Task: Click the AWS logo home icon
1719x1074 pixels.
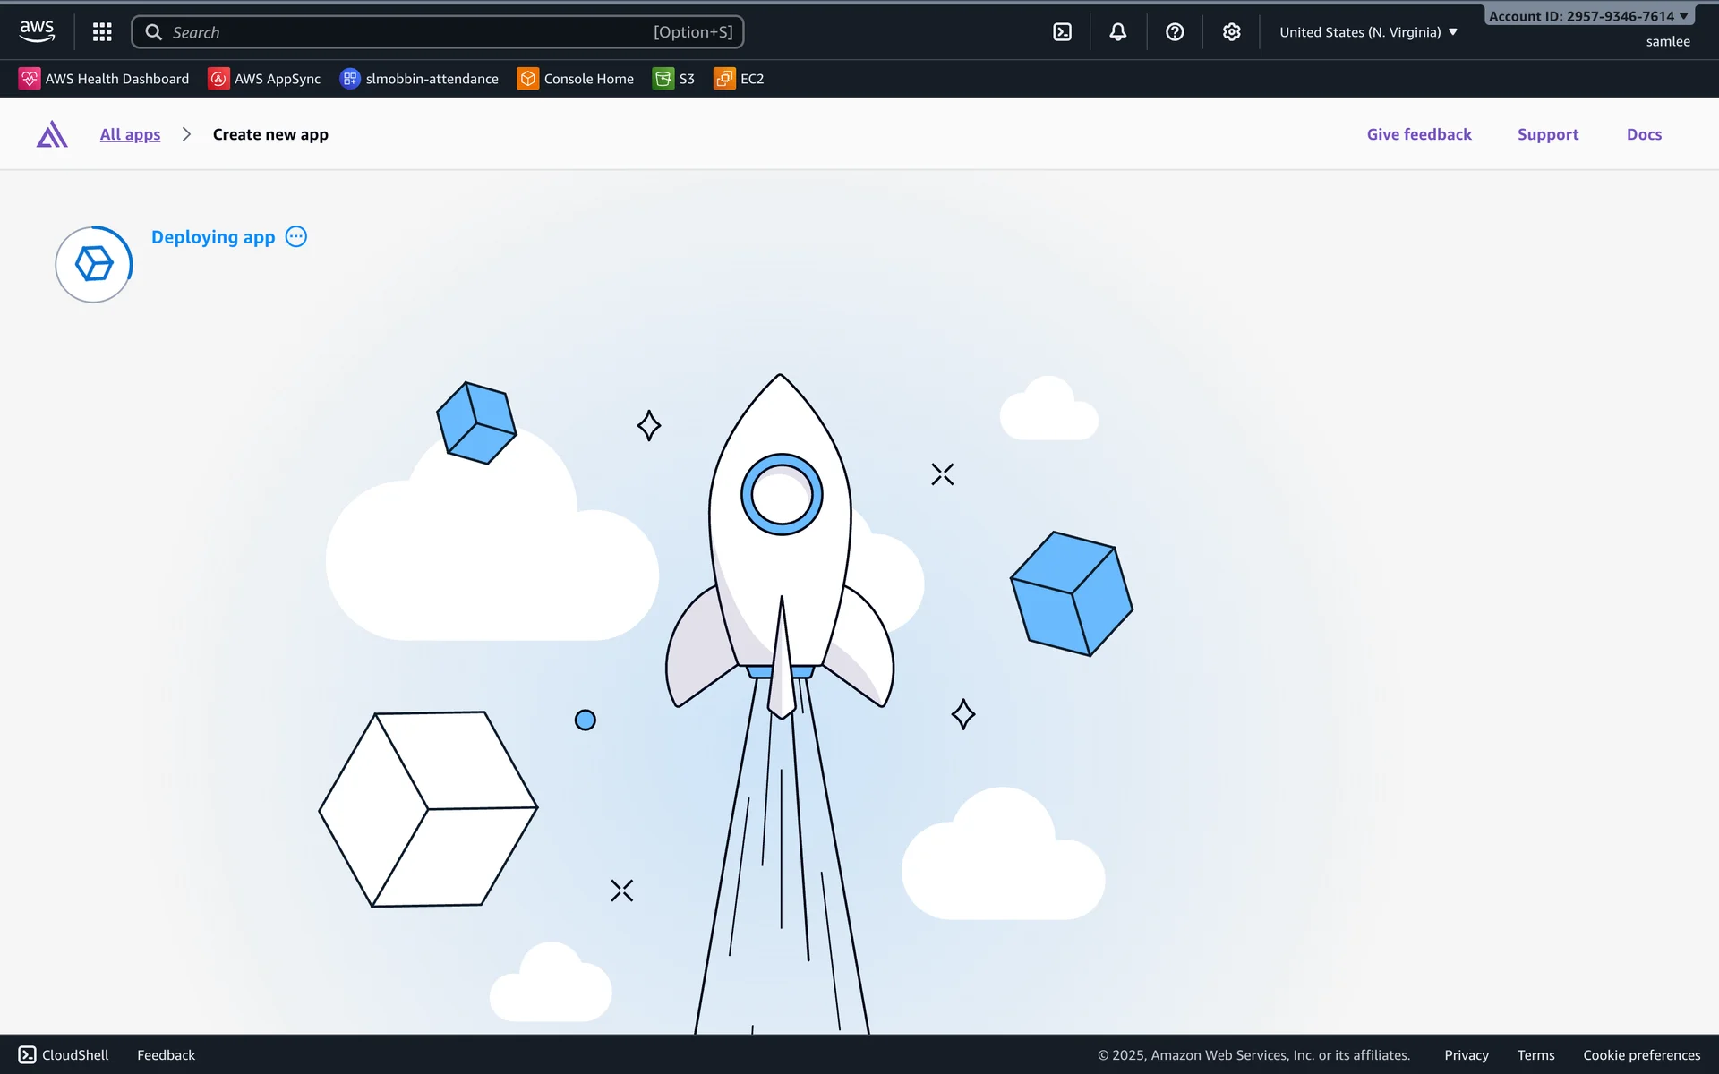Action: tap(37, 31)
